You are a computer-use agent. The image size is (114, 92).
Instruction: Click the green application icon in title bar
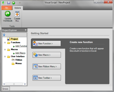(3, 3)
